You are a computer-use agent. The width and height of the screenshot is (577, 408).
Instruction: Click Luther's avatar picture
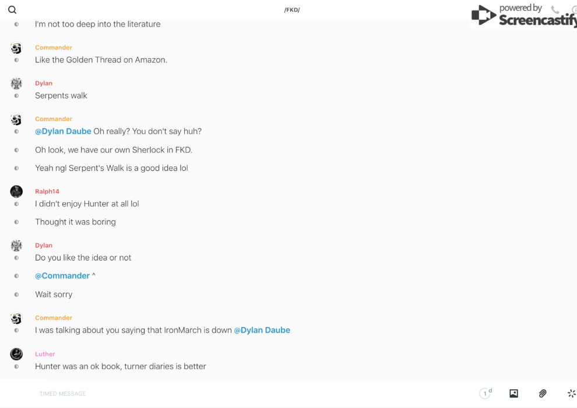point(16,354)
